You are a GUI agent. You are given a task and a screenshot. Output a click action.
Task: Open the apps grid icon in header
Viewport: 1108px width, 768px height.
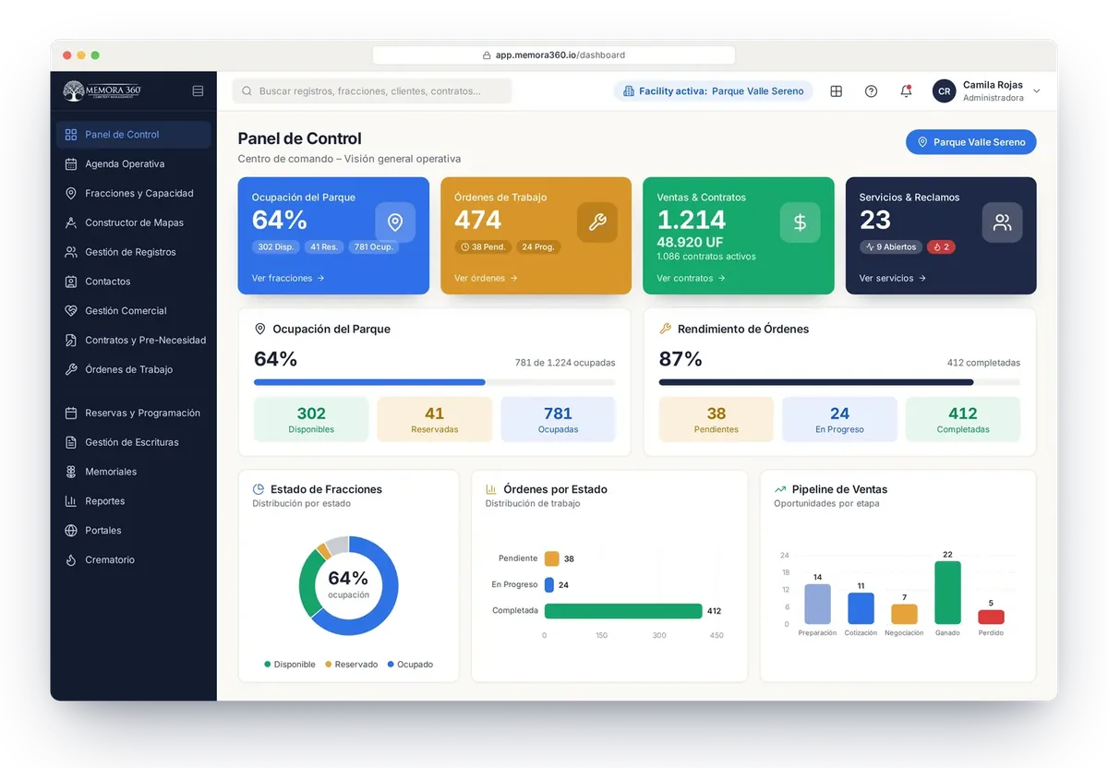tap(836, 91)
